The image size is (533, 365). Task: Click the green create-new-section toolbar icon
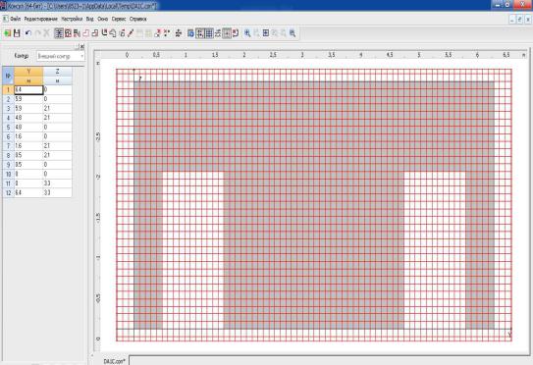(7, 33)
